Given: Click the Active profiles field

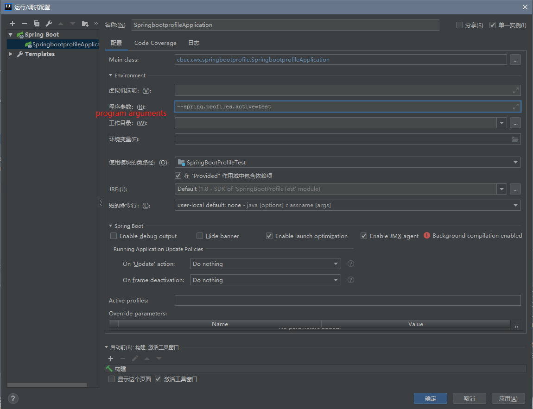Looking at the screenshot, I should pos(348,300).
